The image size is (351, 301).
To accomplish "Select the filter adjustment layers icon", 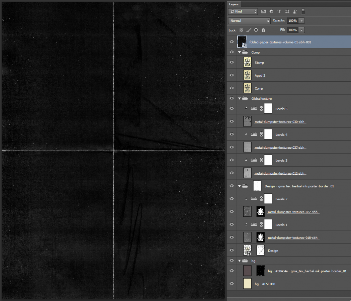I will 271,11.
